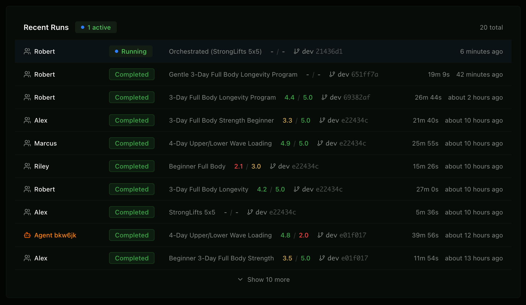Click the user icon in the 3-Day Full Body Strength Beginner row

[x=27, y=120]
